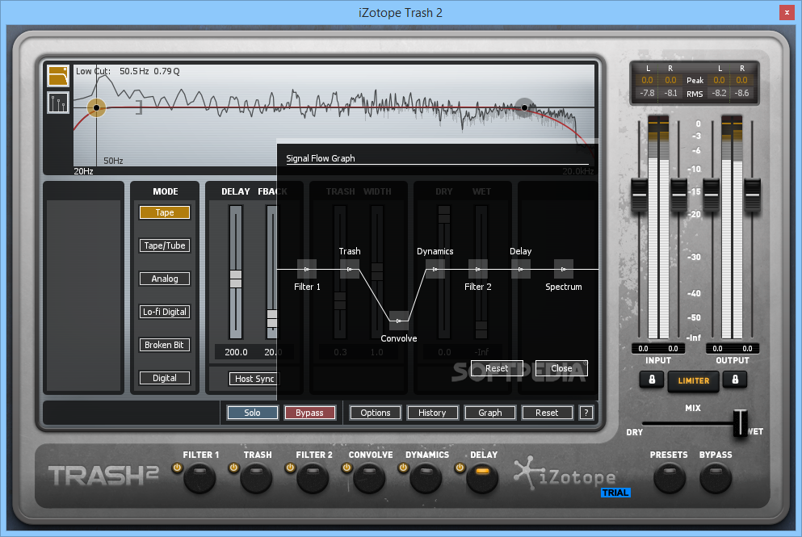802x537 pixels.
Task: Select Tape/Tube delay mode
Action: click(x=165, y=245)
